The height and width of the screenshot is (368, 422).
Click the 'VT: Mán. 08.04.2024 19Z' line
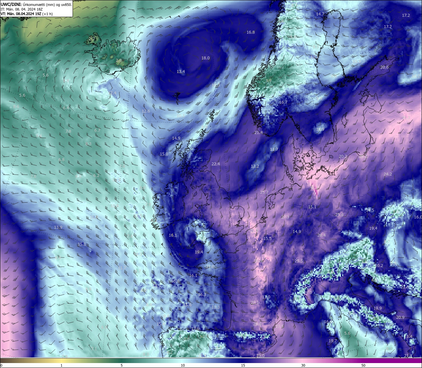pyautogui.click(x=20, y=14)
